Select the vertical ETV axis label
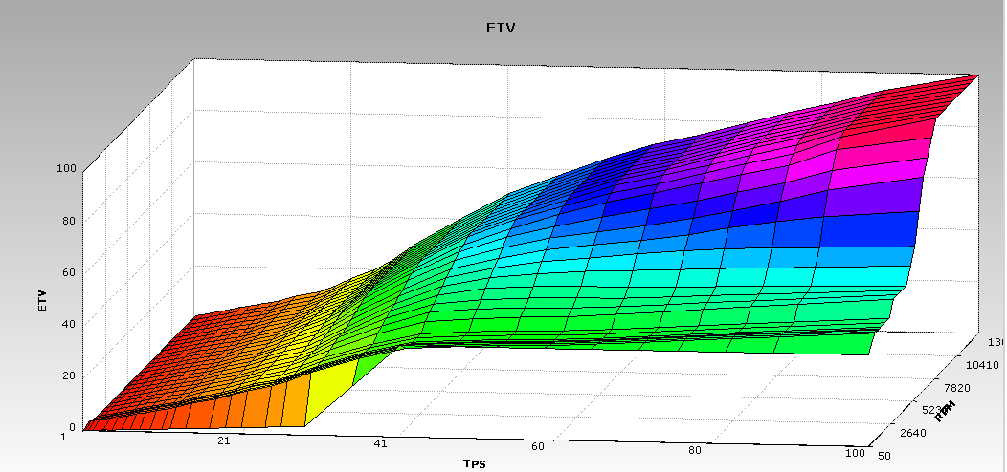This screenshot has height=472, width=1007. point(42,302)
